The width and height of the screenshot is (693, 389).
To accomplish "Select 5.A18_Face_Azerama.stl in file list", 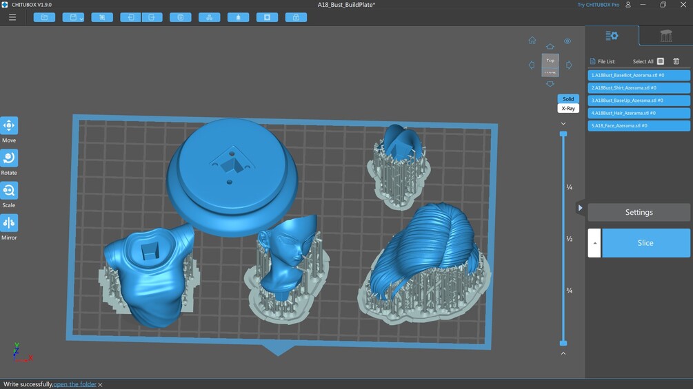I will click(639, 126).
